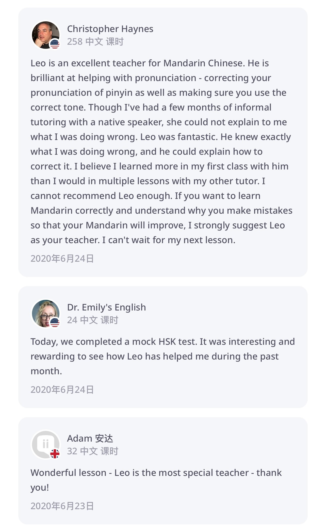The image size is (326, 529).
Task: Click the first review's 2020年6月24日 date
Action: (x=62, y=259)
